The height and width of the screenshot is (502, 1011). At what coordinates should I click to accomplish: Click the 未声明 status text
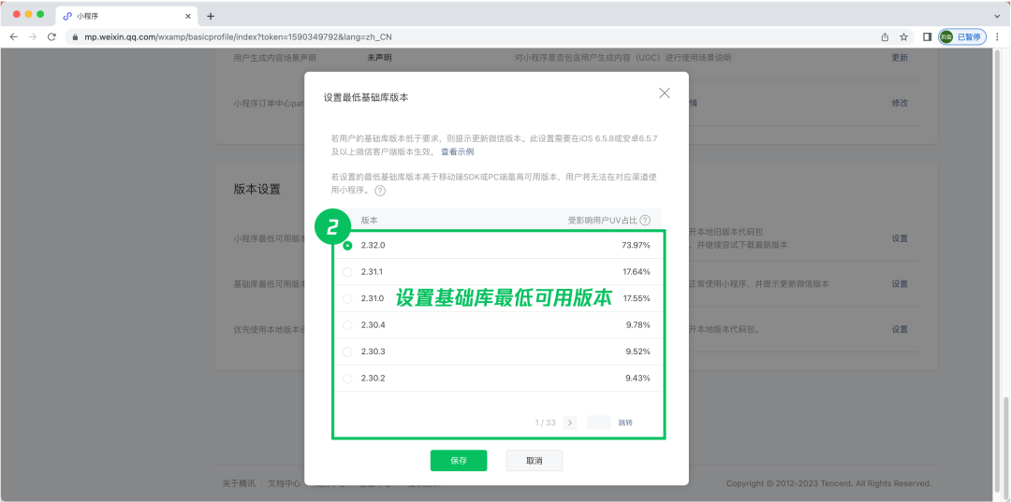tap(379, 58)
